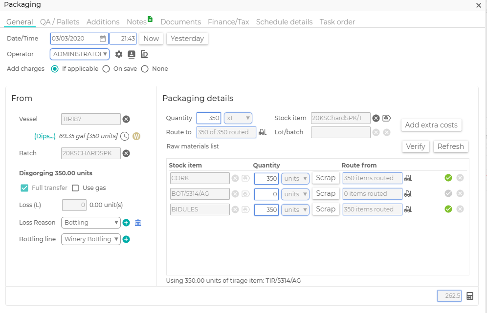Image resolution: width=487 pixels, height=313 pixels.
Task: Select 'If applicable' add charges option
Action: (x=55, y=69)
